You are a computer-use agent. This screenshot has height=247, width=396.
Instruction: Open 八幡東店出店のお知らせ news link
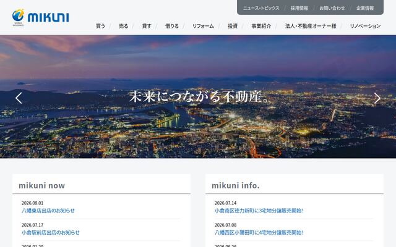coord(48,211)
